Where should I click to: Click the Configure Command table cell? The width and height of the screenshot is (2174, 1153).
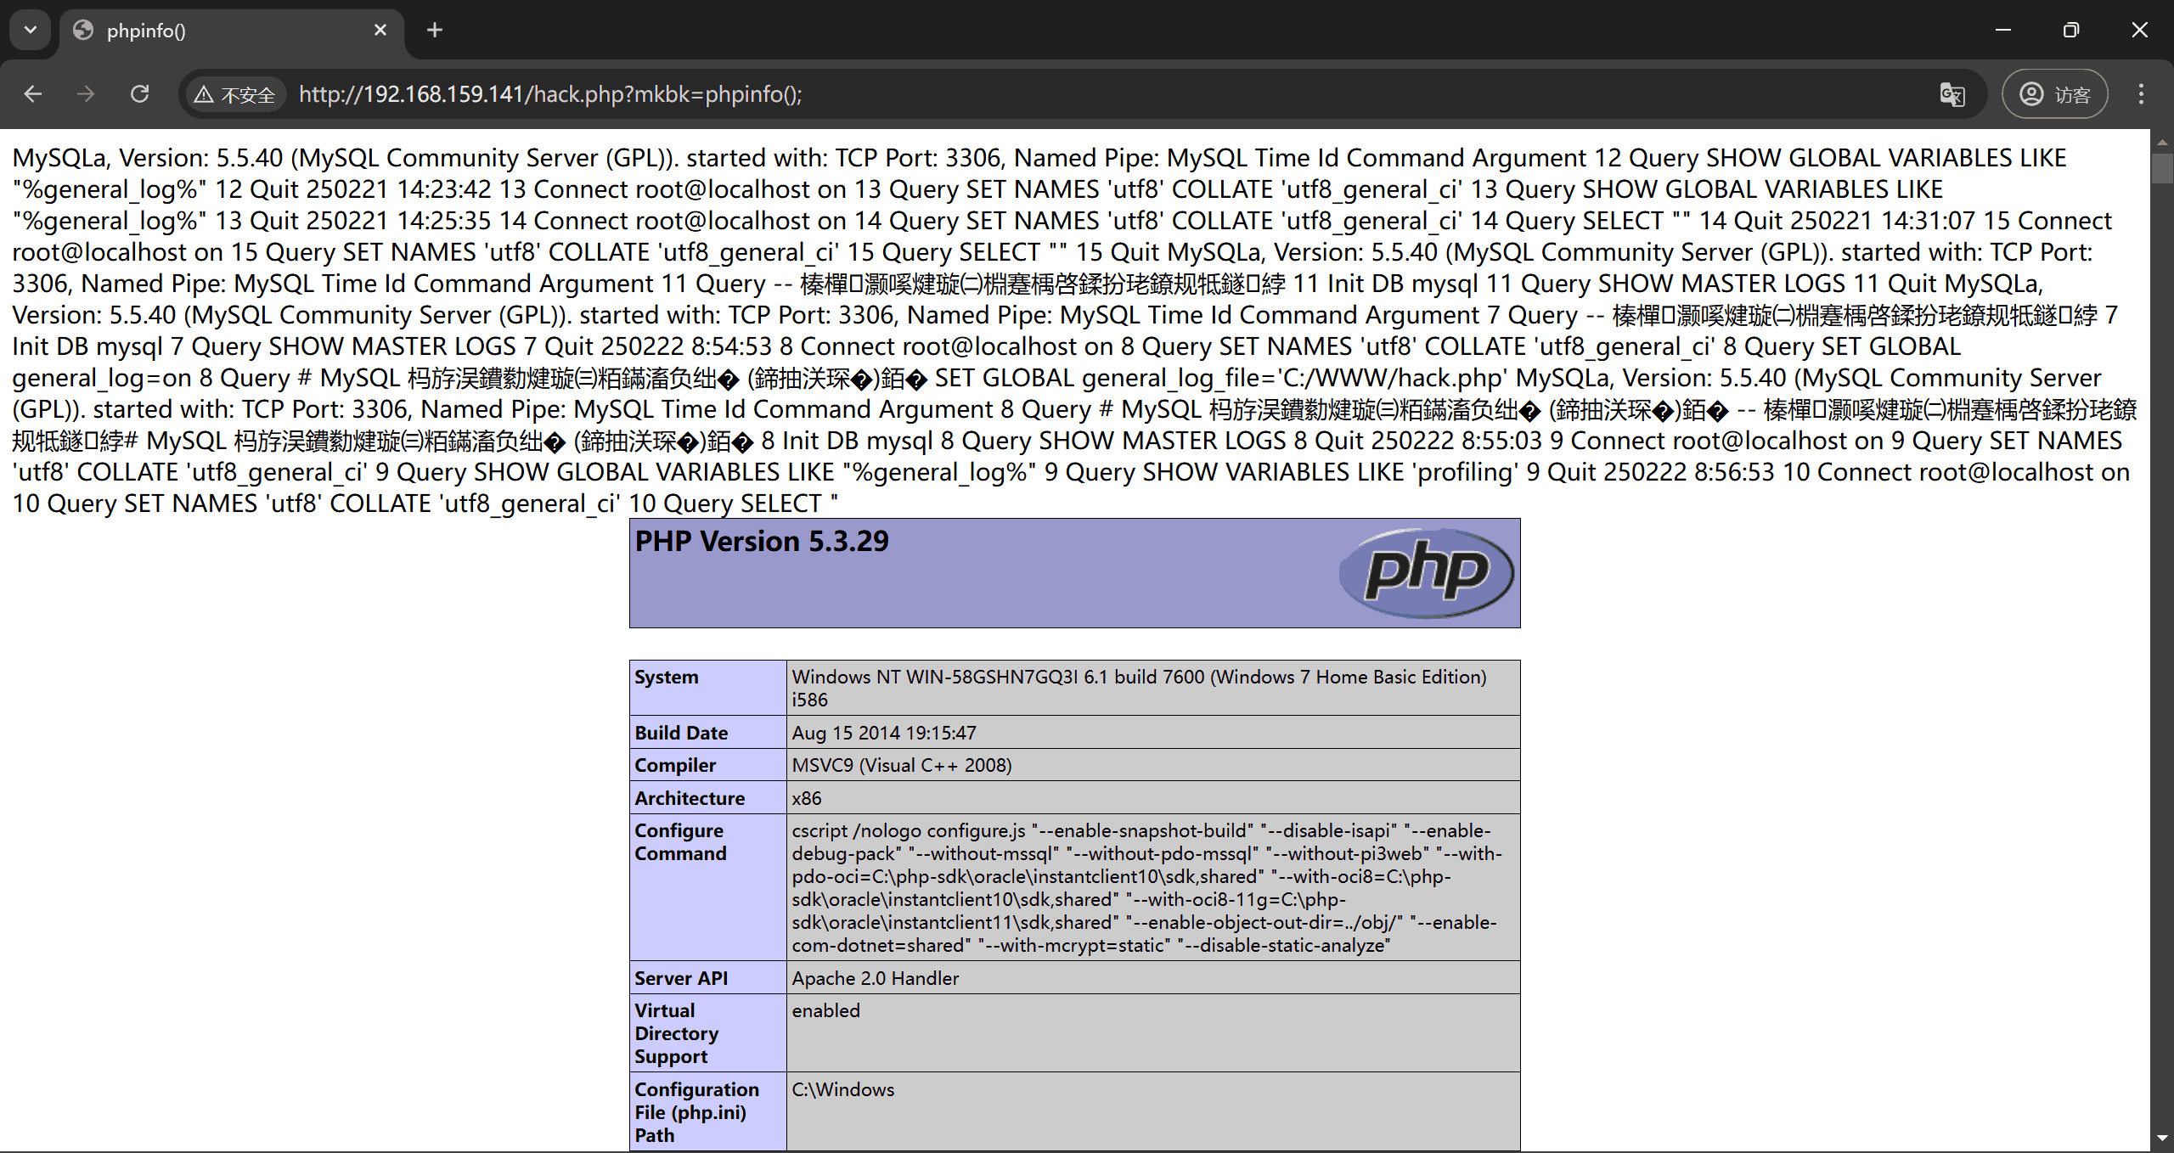coord(707,888)
